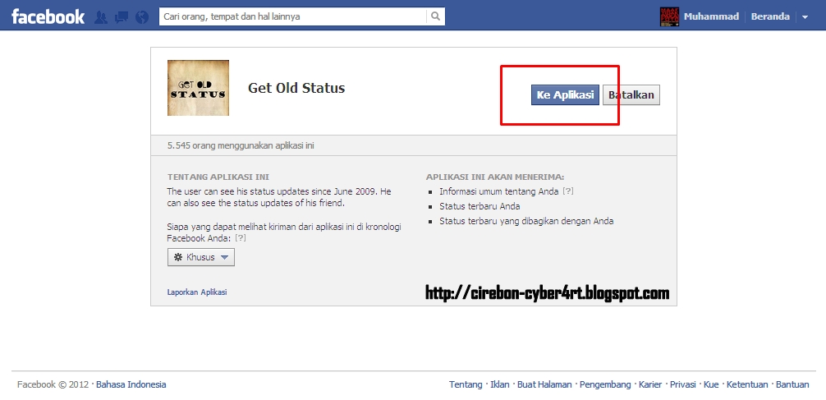Click '5.545 orang menggunakan aplikasi ini' text
Viewport: 826px width, 400px height.
241,145
